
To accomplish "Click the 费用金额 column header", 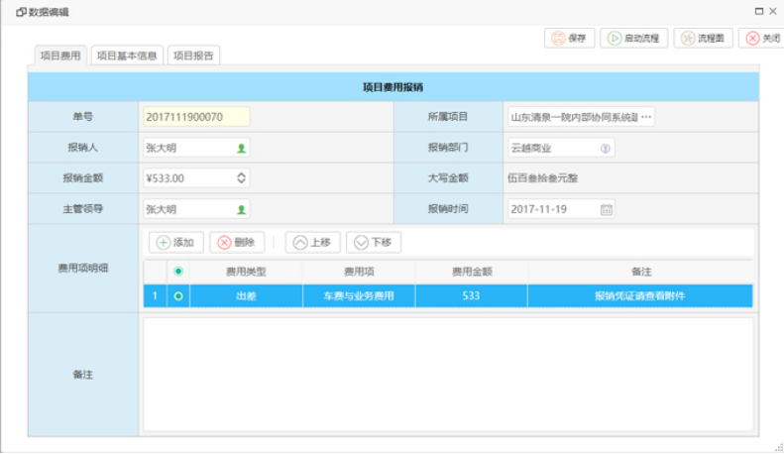I will [x=472, y=272].
